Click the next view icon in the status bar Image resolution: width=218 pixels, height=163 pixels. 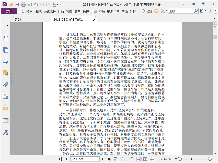click(x=123, y=159)
